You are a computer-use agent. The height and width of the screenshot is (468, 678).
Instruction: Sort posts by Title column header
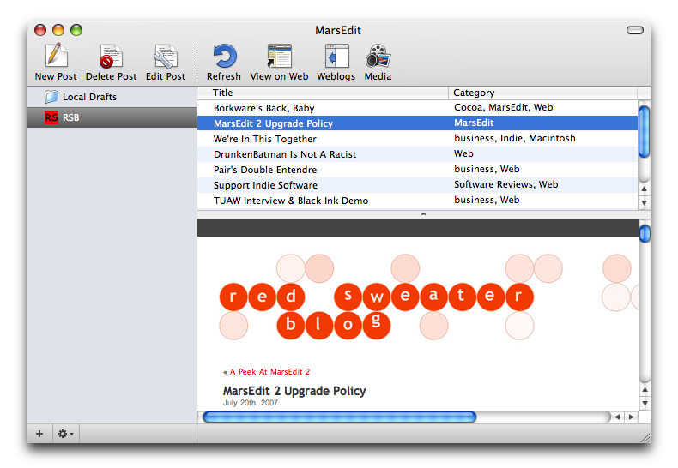pyautogui.click(x=323, y=93)
